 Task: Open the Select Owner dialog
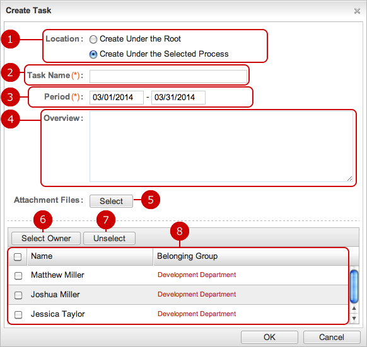46,238
